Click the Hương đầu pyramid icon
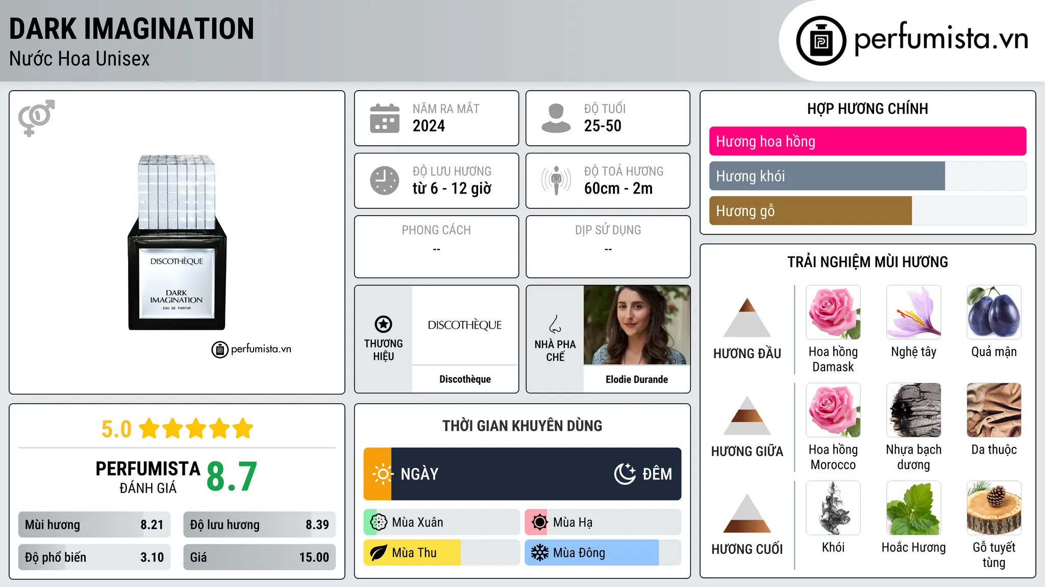1045x587 pixels. (747, 317)
